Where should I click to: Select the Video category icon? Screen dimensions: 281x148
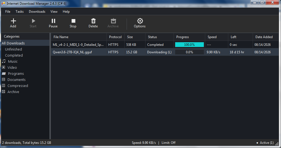pos(3,67)
